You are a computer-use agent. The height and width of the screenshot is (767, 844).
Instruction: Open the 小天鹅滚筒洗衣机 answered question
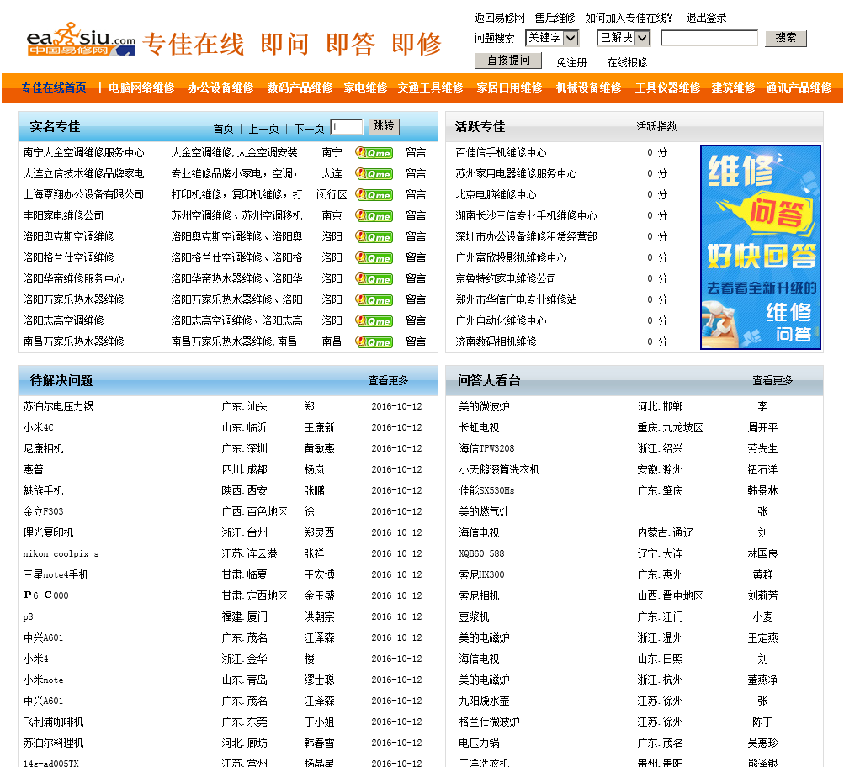(499, 469)
